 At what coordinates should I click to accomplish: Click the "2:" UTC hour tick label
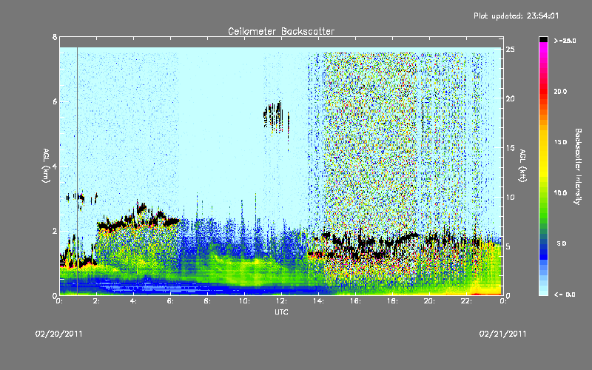(97, 301)
